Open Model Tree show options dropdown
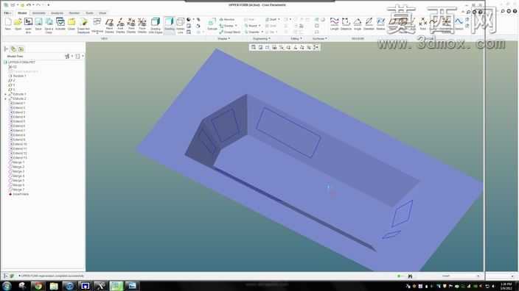The height and width of the screenshot is (291, 519). tap(80, 57)
